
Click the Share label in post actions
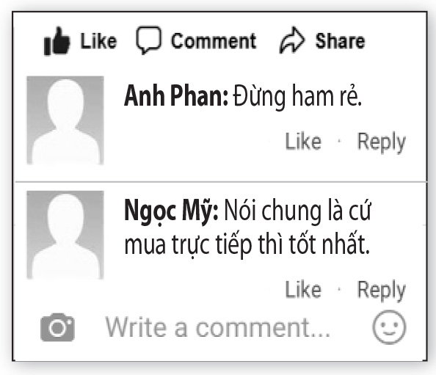(x=340, y=41)
